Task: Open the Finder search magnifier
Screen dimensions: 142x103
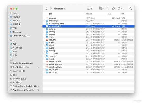Action: (x=131, y=9)
